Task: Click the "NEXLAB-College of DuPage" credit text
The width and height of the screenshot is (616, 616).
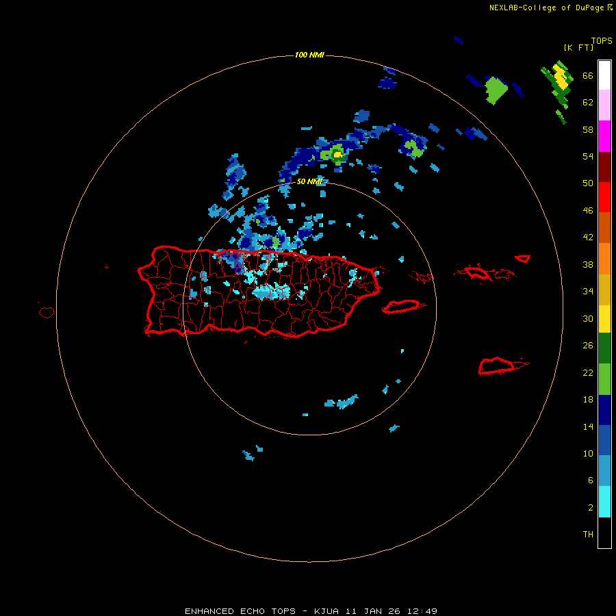Action: coord(546,8)
